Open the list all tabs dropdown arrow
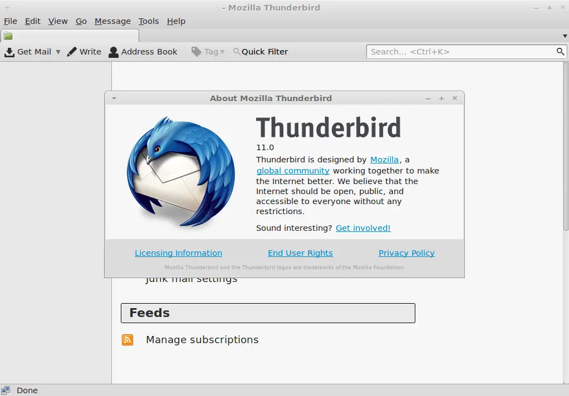This screenshot has height=396, width=569. (x=565, y=36)
